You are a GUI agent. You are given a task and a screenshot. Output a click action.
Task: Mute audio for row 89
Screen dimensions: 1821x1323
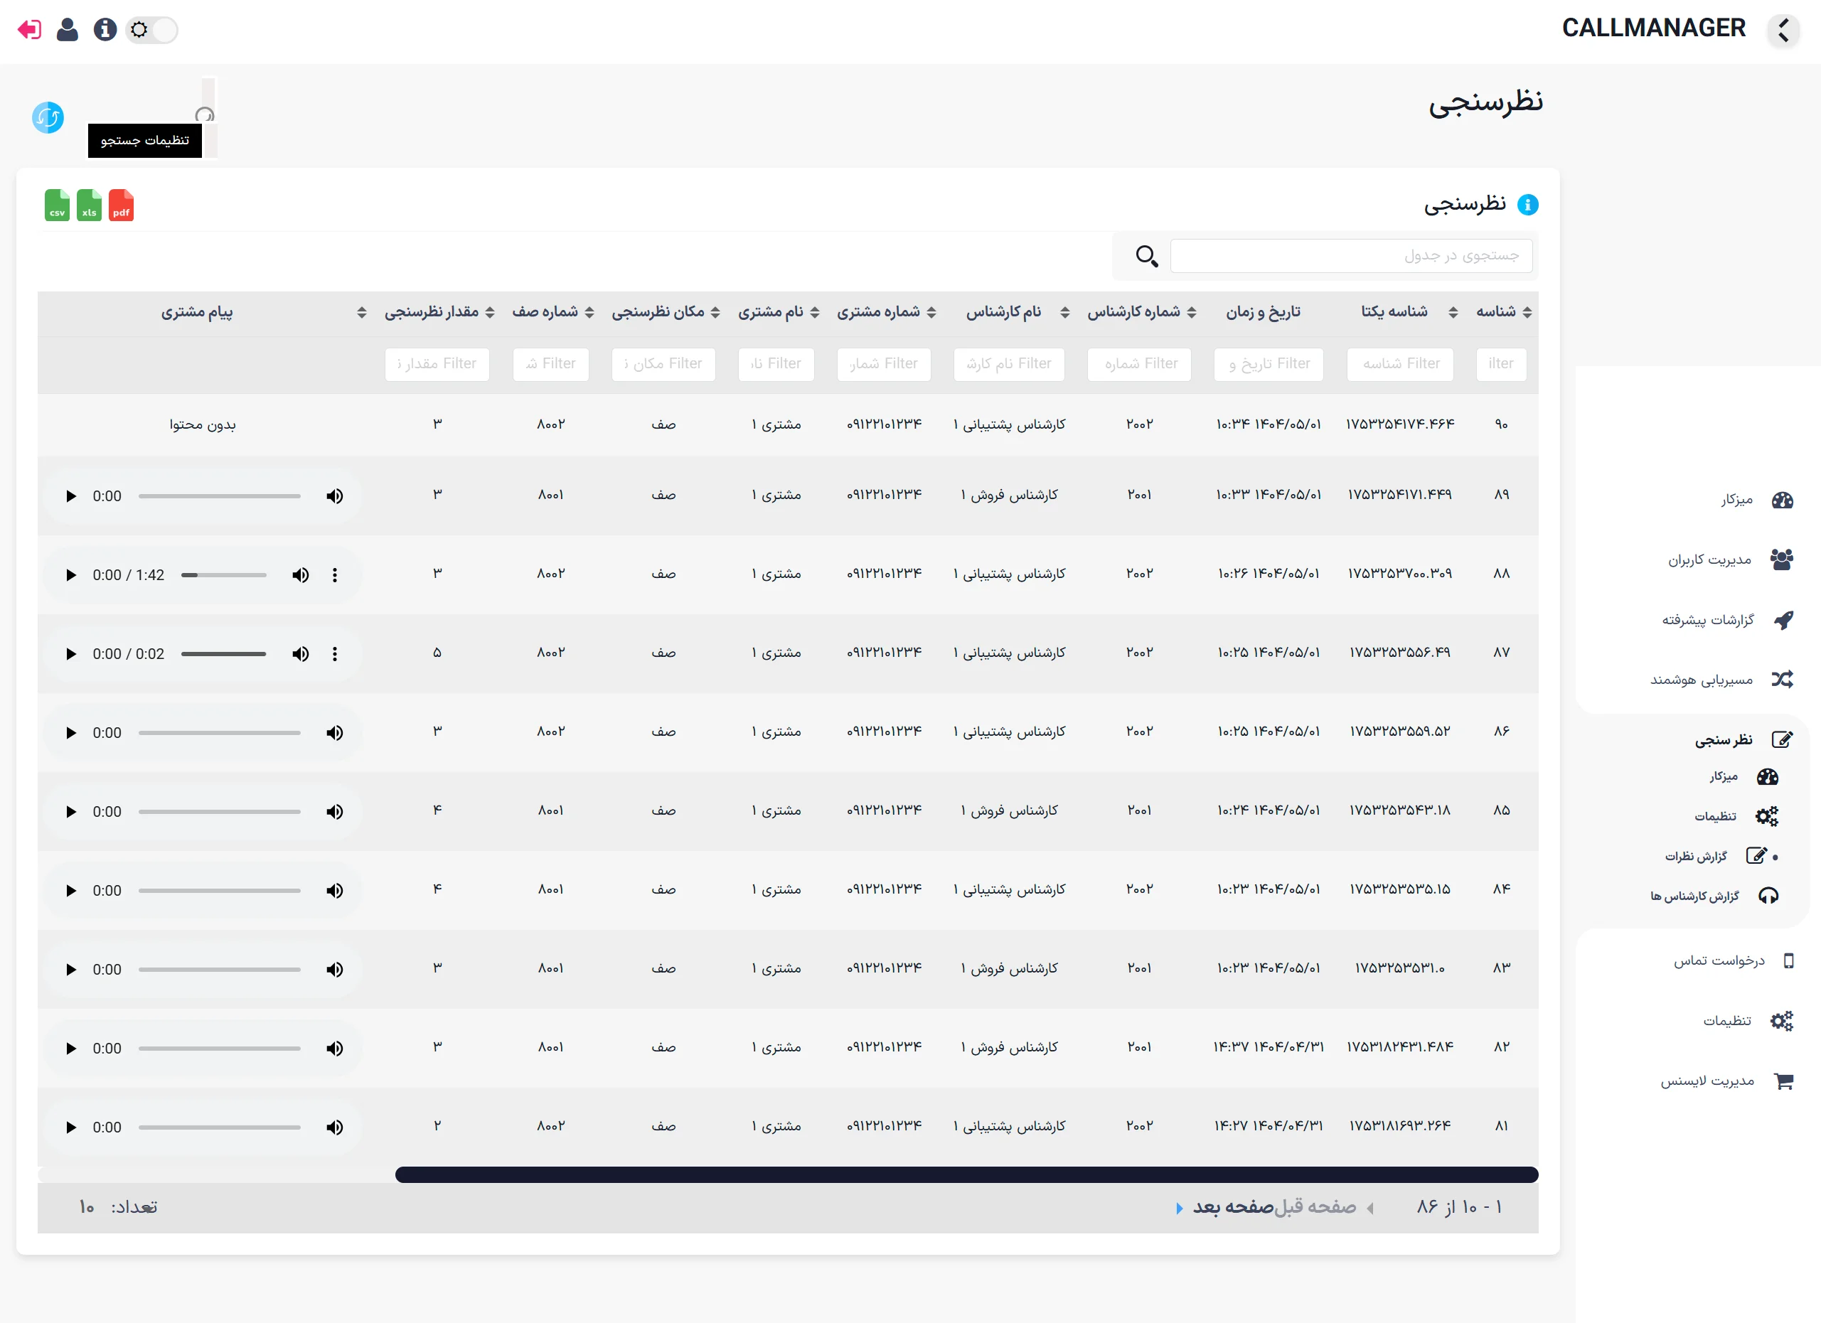[x=335, y=496]
